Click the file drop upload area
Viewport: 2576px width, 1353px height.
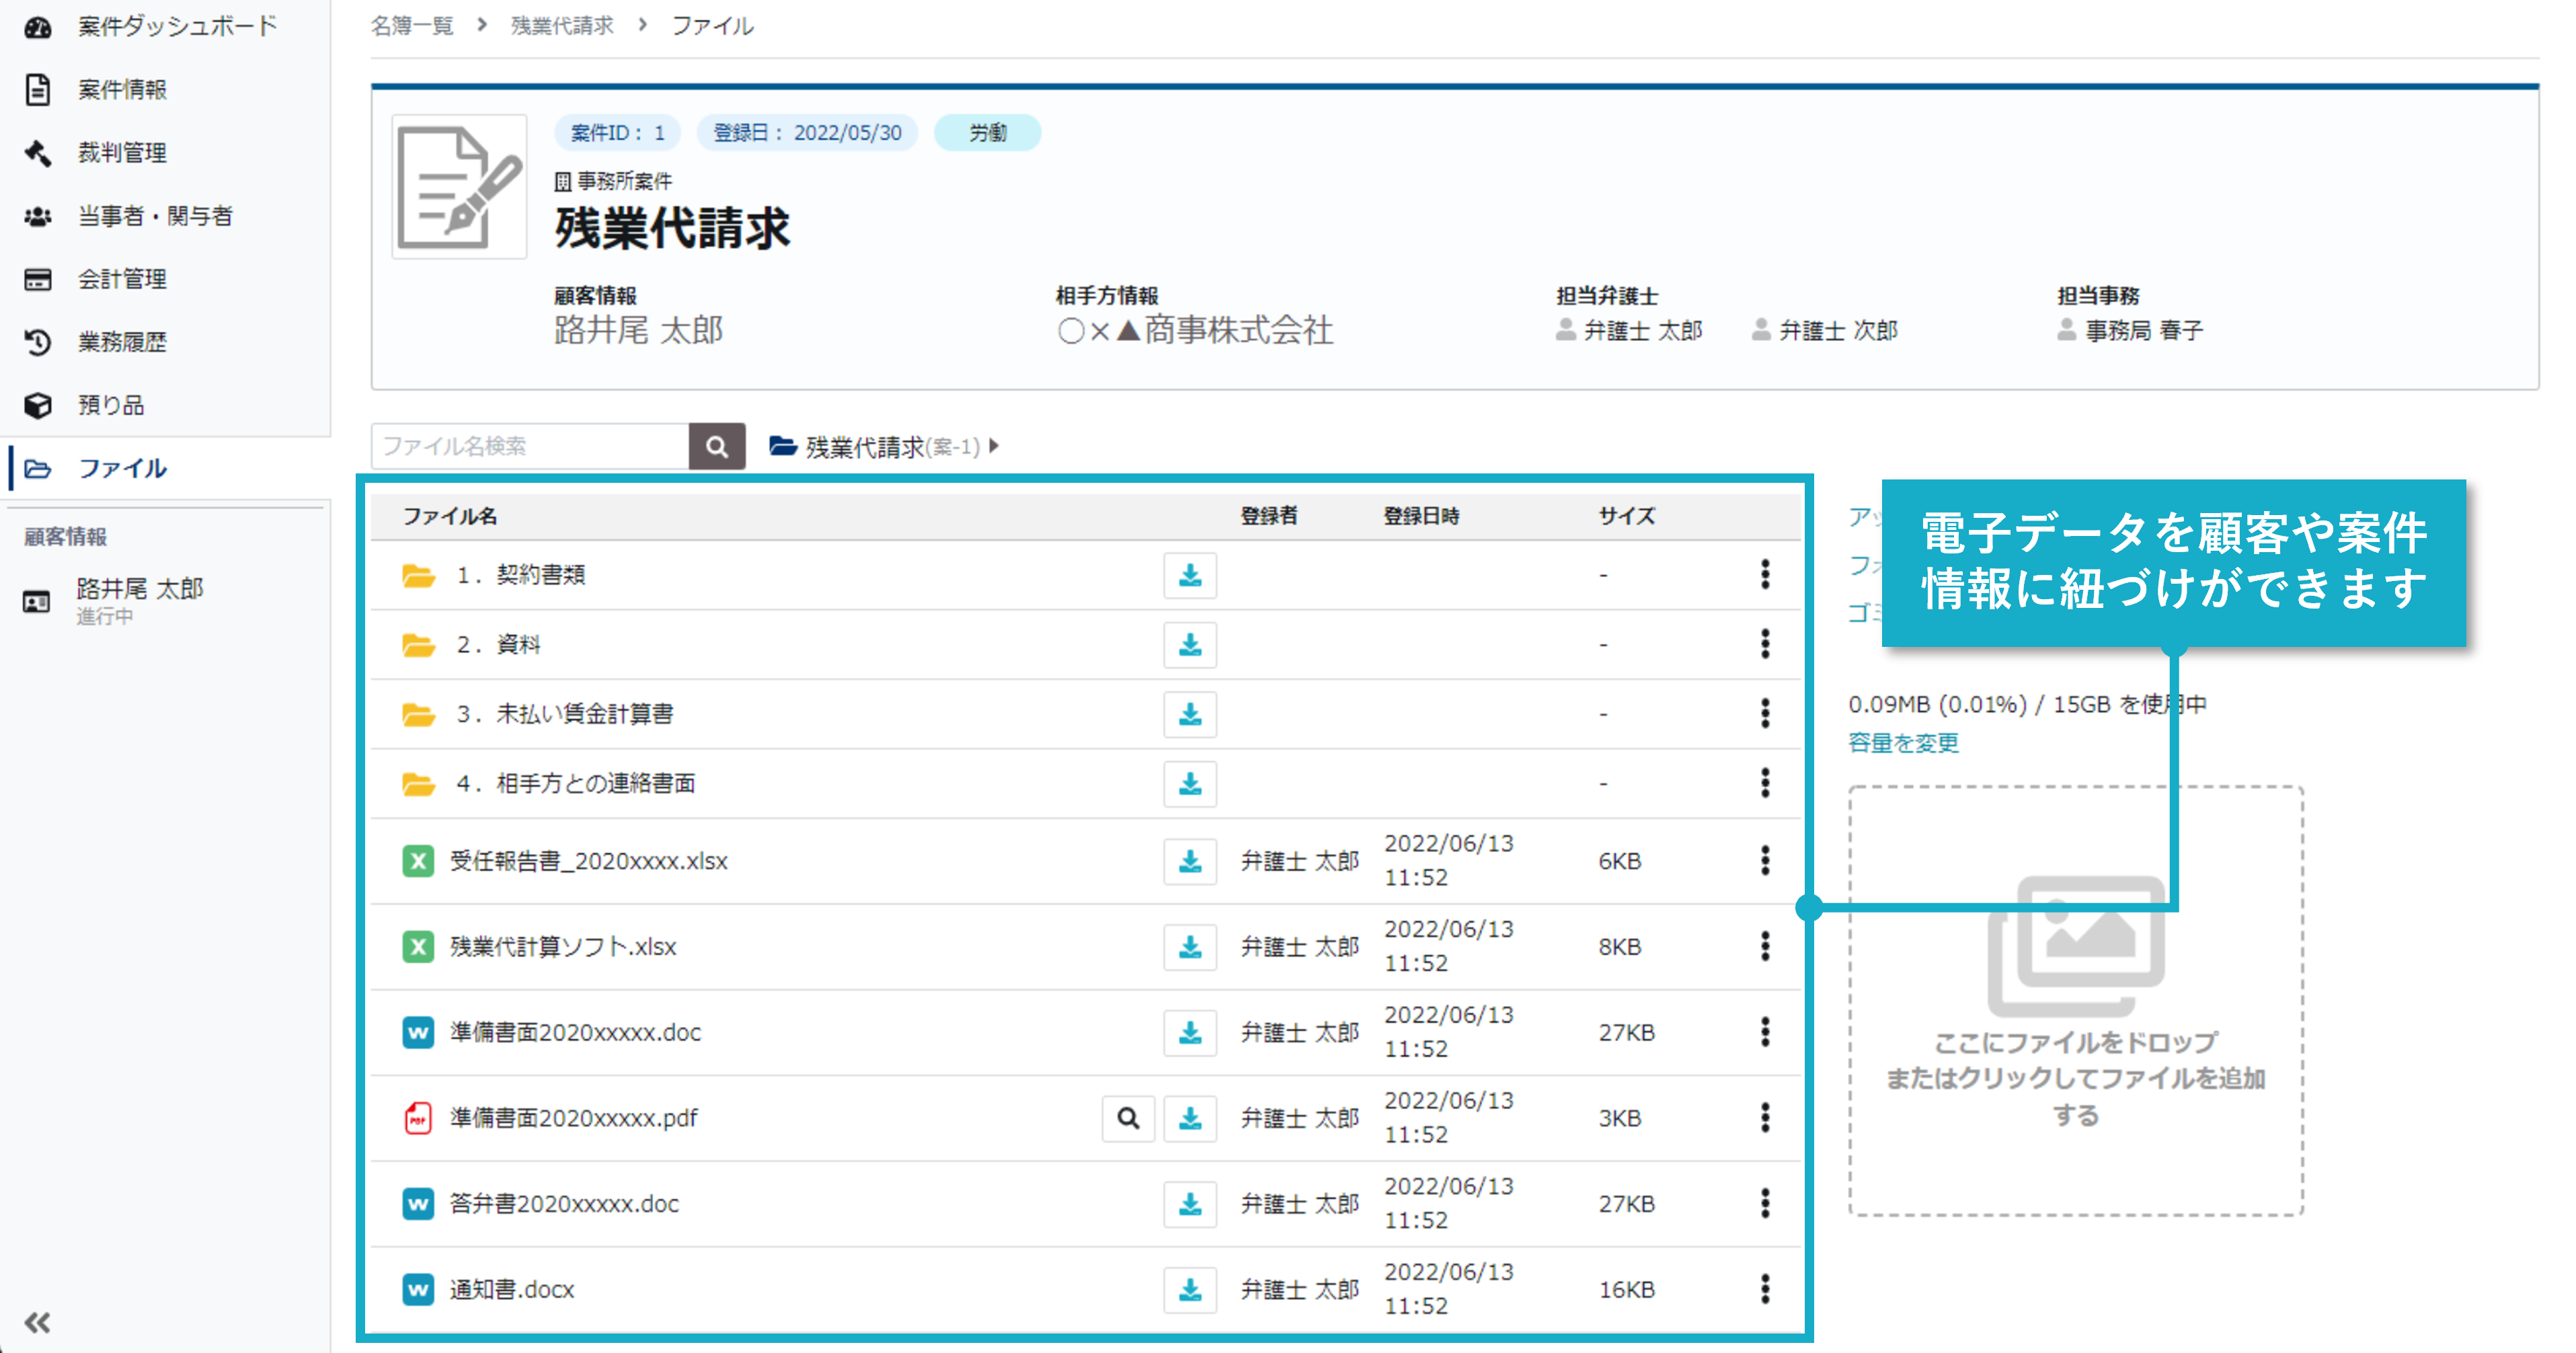point(2076,1001)
